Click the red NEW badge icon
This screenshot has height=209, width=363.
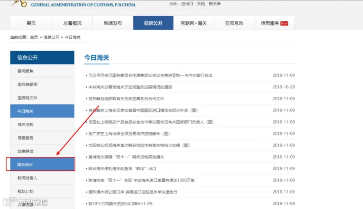284,23
